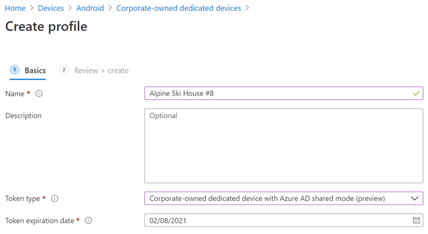The image size is (428, 234).
Task: Click the Name label text
Action: [x=15, y=94]
